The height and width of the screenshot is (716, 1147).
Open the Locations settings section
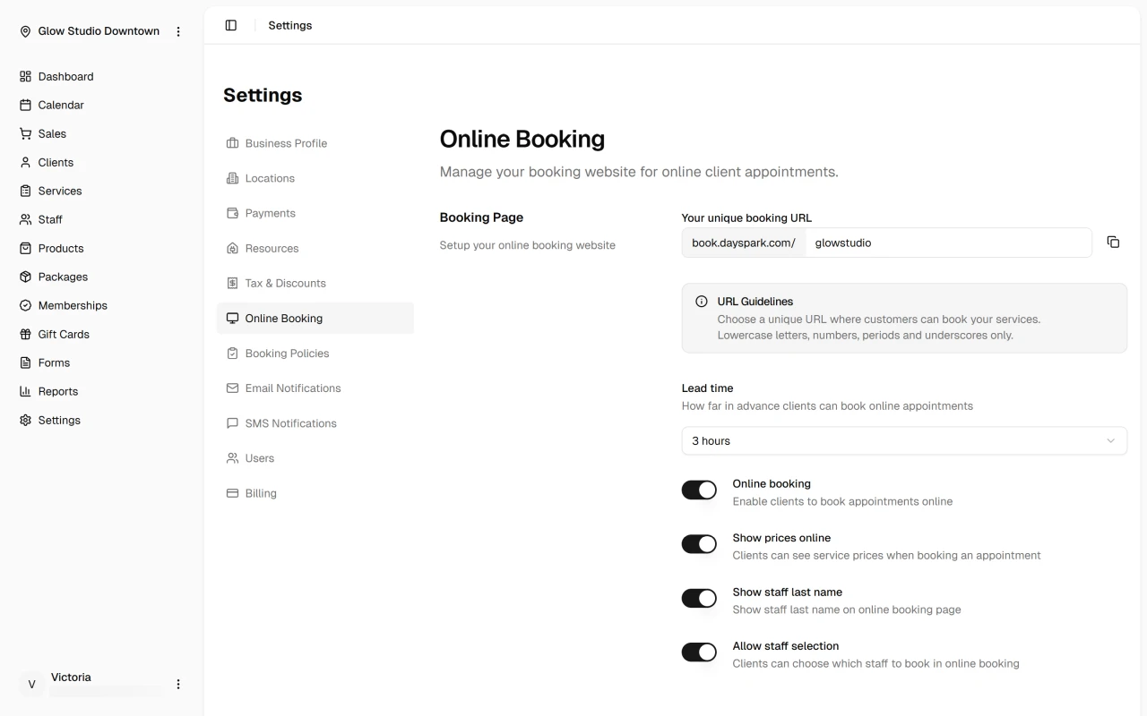tap(315, 178)
